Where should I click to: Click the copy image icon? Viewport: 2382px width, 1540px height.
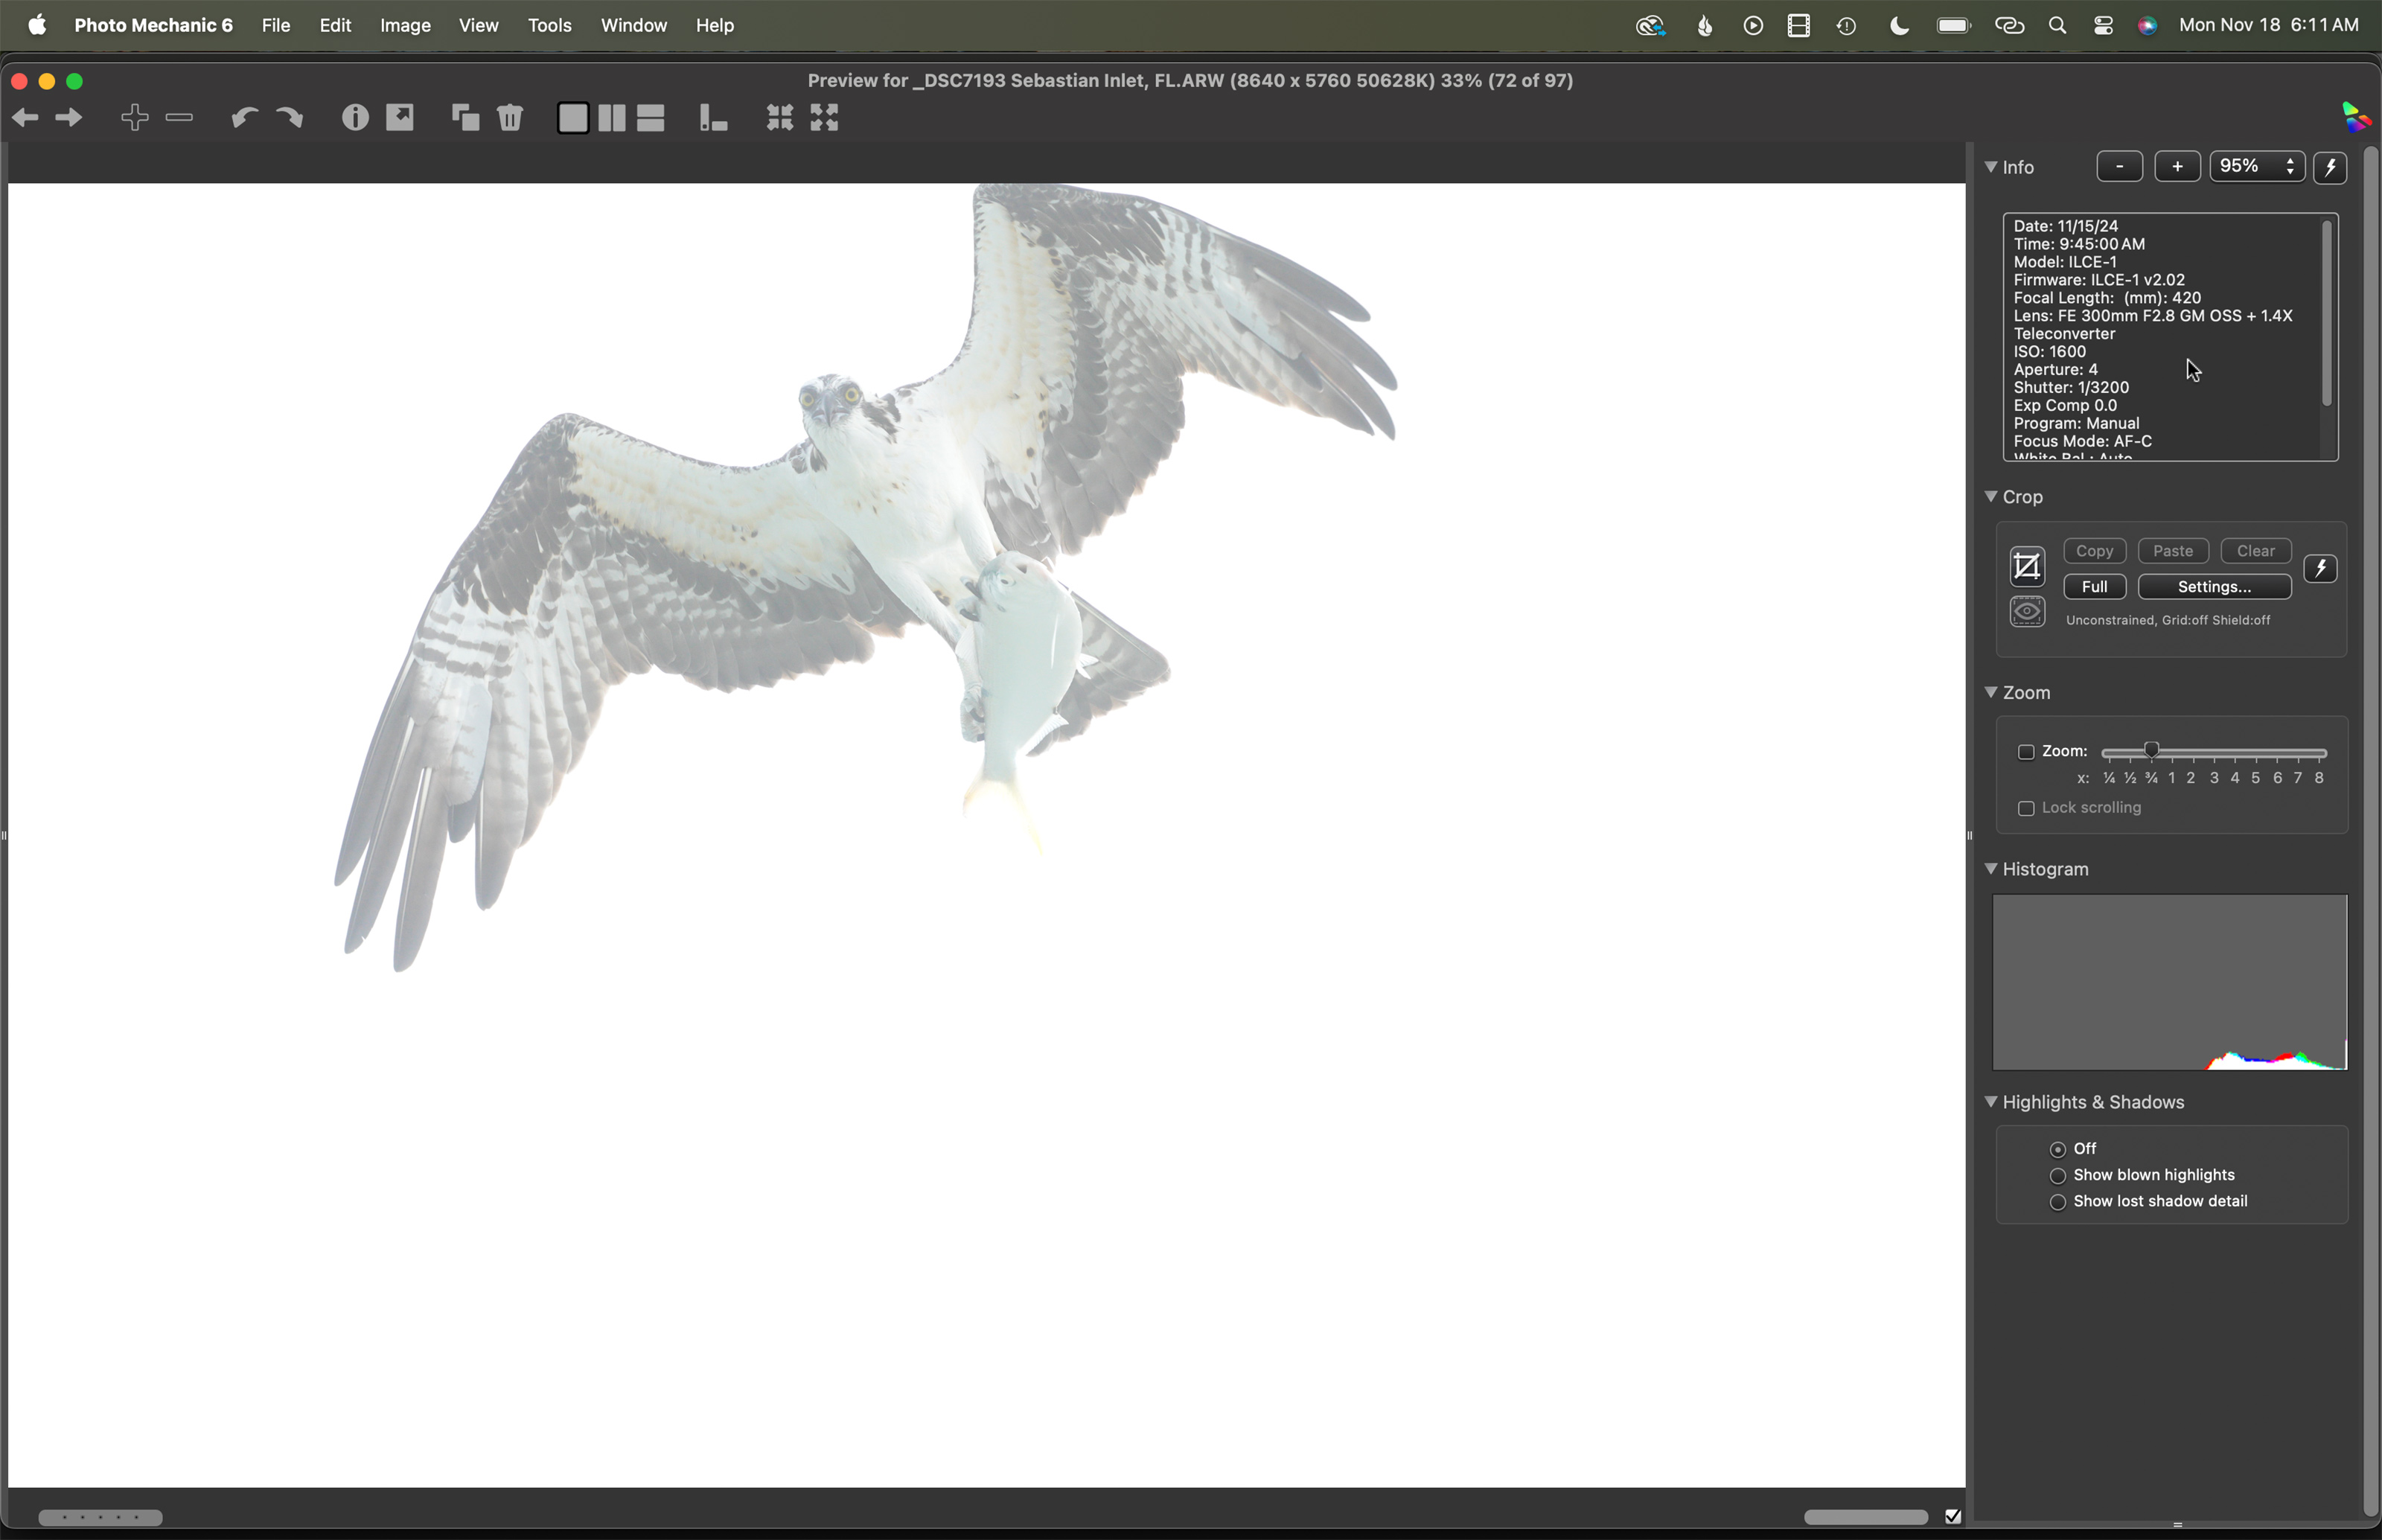click(x=465, y=118)
